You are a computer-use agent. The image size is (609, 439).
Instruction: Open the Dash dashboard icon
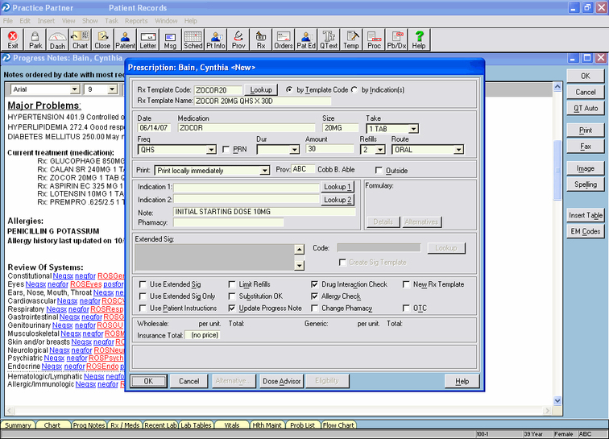pos(57,39)
